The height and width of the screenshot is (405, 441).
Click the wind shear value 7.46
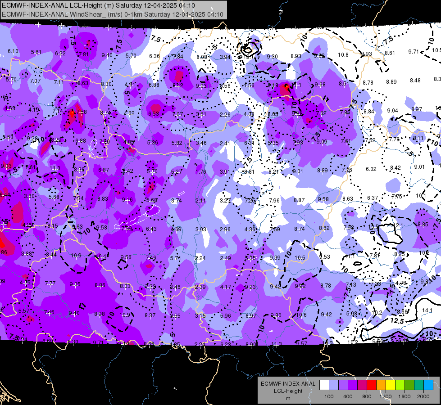(151, 258)
